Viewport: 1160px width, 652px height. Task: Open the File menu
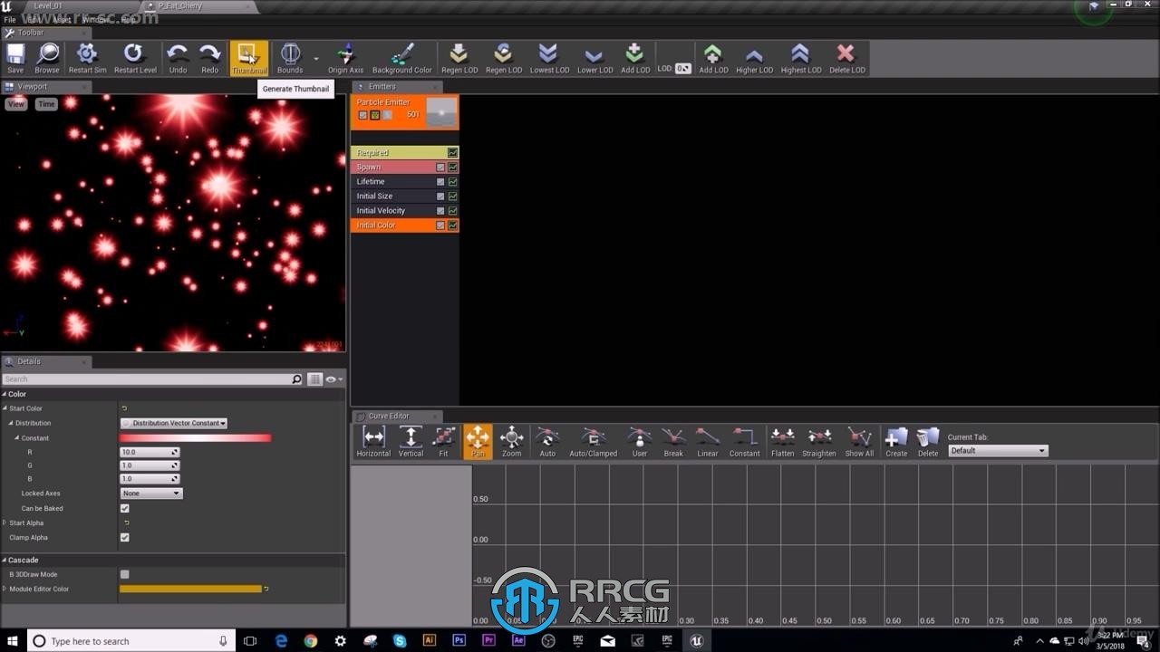click(10, 19)
